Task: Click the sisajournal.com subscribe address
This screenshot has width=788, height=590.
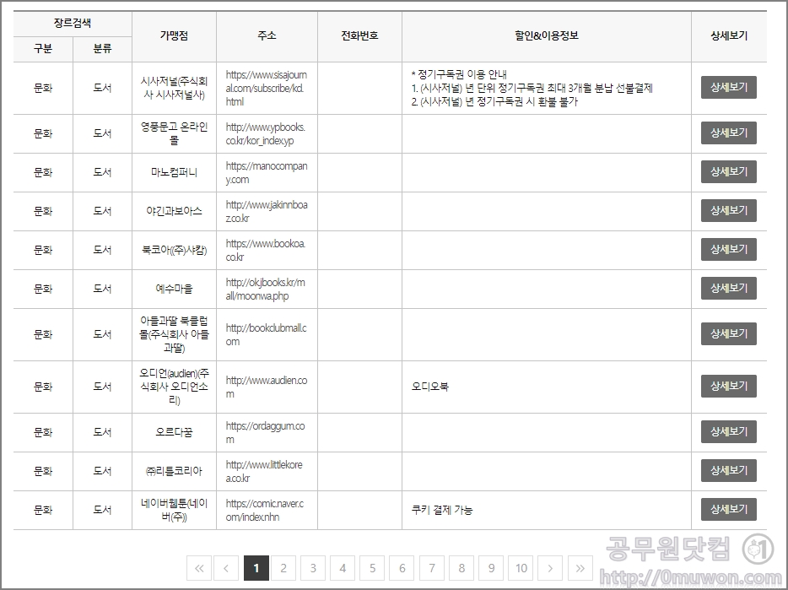Action: pyautogui.click(x=267, y=88)
